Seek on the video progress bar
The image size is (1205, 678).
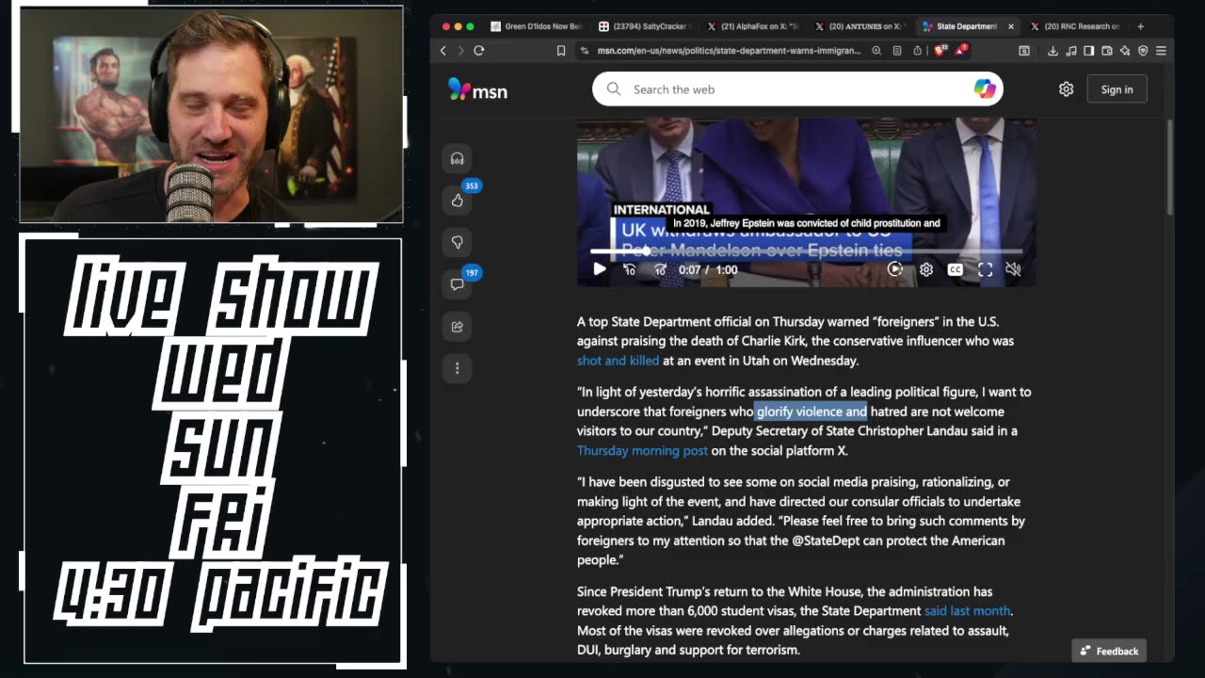(x=806, y=251)
